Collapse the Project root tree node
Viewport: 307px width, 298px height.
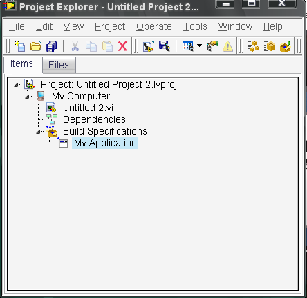16,85
